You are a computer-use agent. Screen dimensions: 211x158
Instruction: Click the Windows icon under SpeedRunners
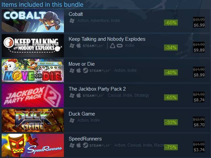(x=72, y=146)
